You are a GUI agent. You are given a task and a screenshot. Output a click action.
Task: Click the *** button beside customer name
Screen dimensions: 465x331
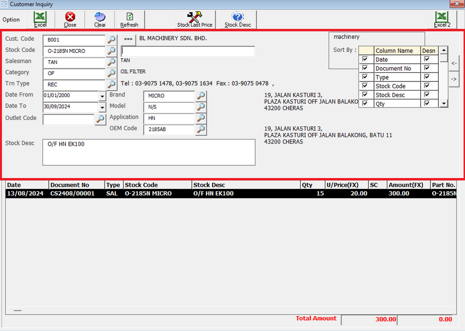[x=128, y=39]
